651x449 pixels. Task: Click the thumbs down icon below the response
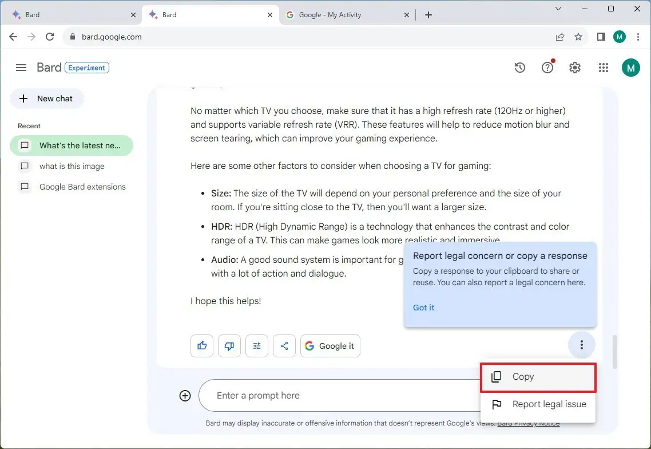point(229,345)
